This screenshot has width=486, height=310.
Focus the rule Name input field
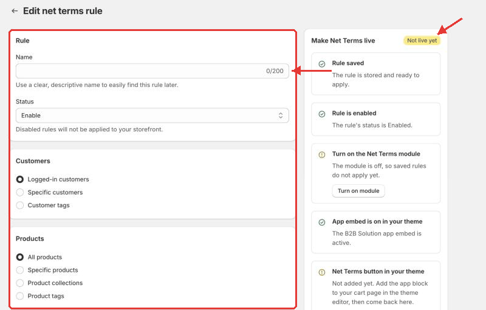152,71
